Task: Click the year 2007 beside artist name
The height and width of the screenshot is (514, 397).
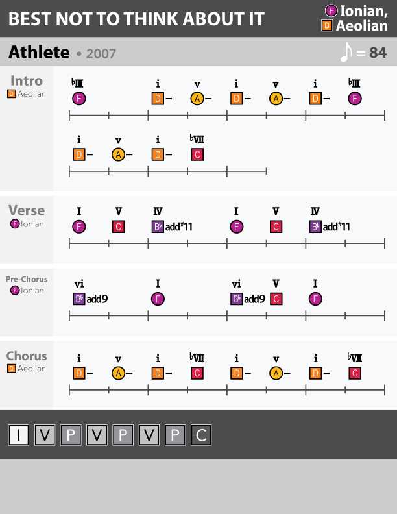Action: (x=101, y=53)
